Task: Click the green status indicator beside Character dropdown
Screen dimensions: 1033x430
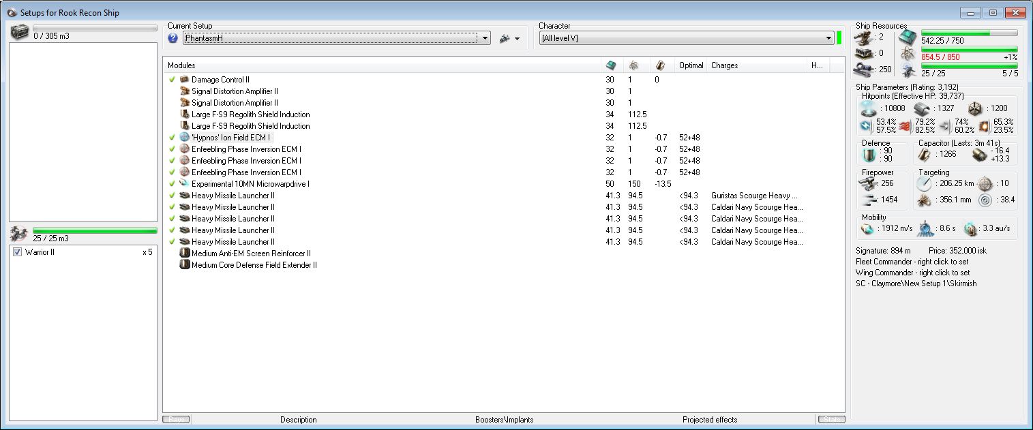Action: tap(839, 38)
